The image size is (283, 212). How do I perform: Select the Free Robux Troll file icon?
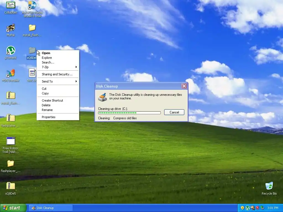[x=11, y=141]
